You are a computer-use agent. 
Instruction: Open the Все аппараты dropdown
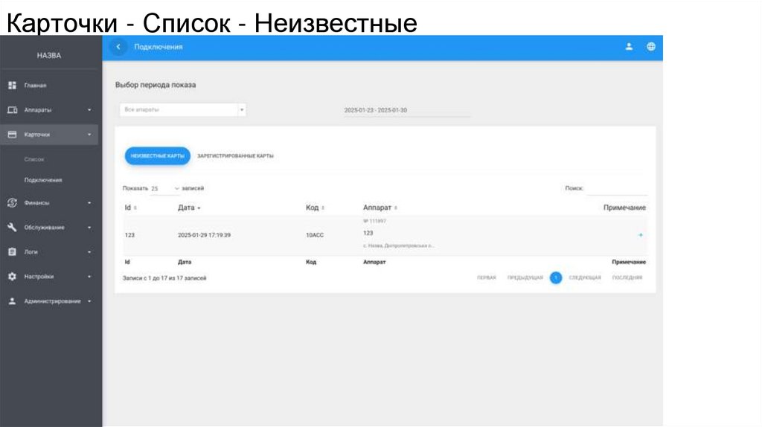183,110
